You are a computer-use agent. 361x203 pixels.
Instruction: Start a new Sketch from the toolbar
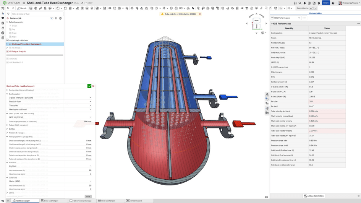(22, 8)
